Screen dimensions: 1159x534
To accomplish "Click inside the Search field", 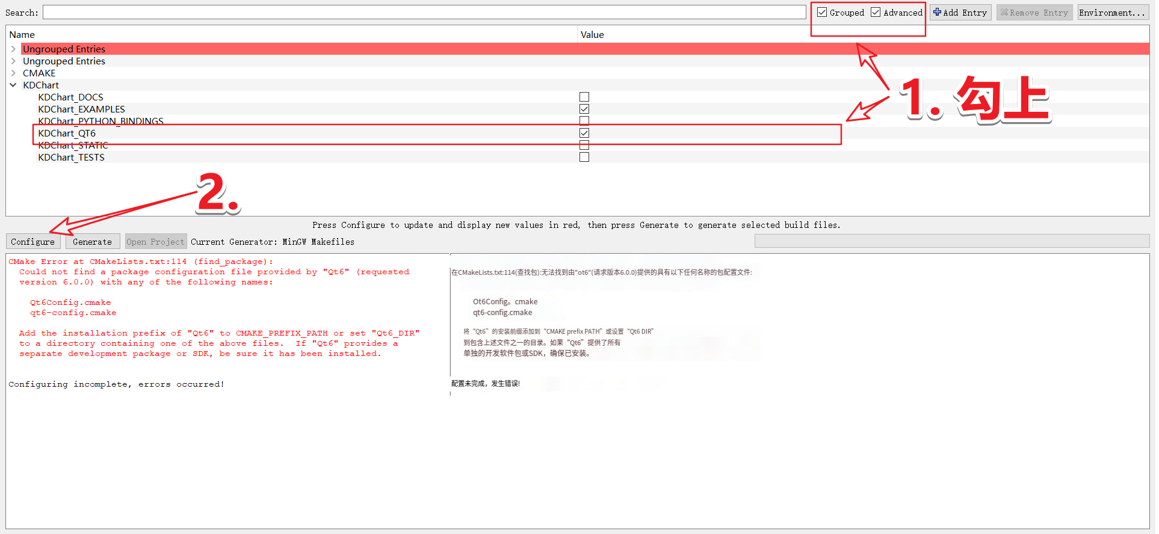I will [x=424, y=12].
